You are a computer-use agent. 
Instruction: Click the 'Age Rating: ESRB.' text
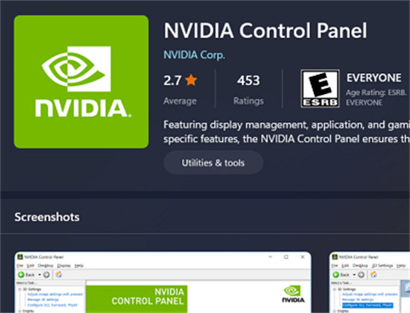pyautogui.click(x=376, y=92)
